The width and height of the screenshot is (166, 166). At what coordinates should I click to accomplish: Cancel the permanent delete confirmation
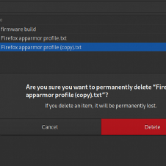(x=51, y=127)
